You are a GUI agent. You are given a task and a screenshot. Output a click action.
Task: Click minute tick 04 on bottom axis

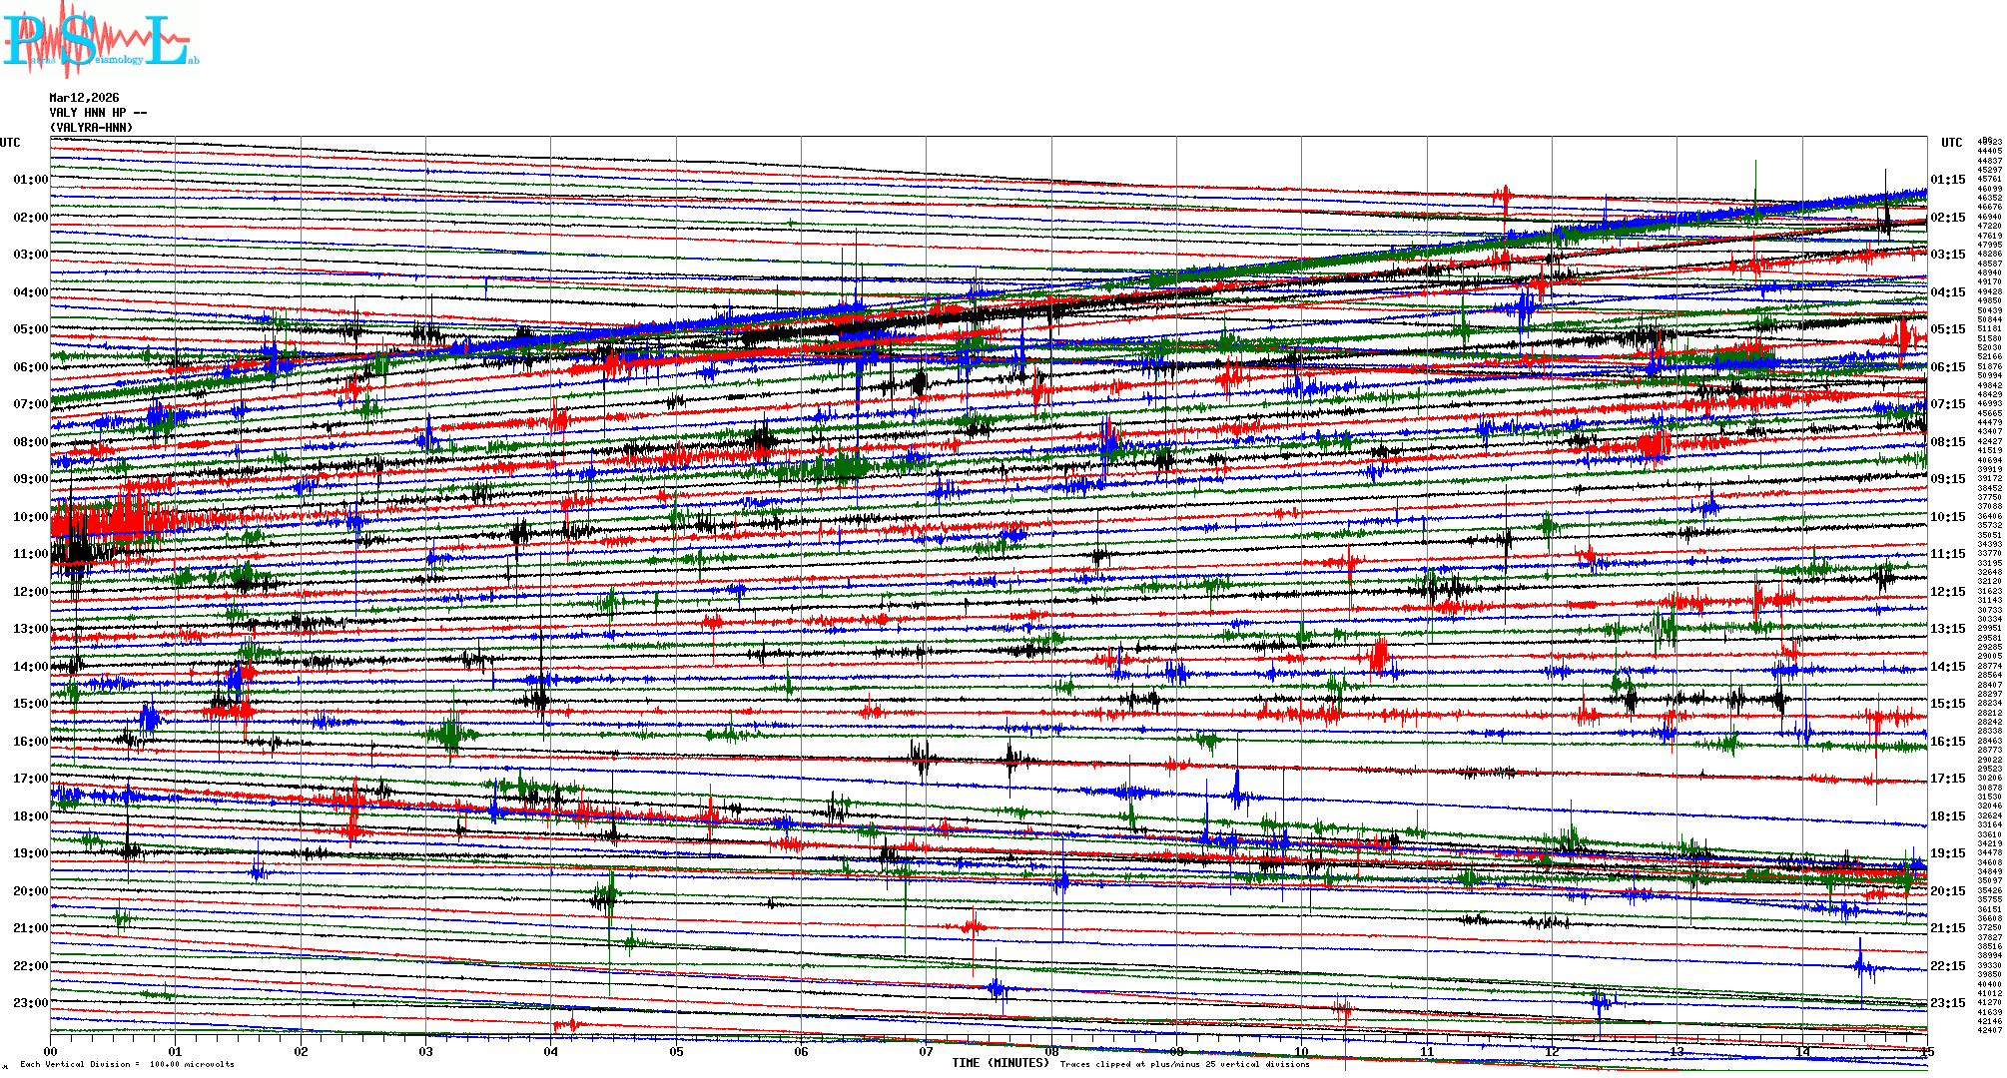pyautogui.click(x=551, y=1052)
